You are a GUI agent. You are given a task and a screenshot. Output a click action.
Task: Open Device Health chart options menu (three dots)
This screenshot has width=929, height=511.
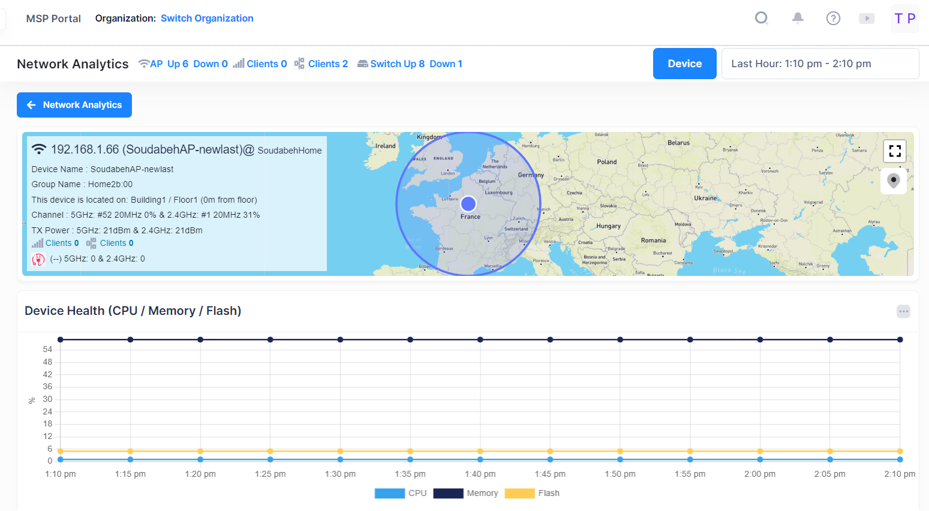coord(903,311)
